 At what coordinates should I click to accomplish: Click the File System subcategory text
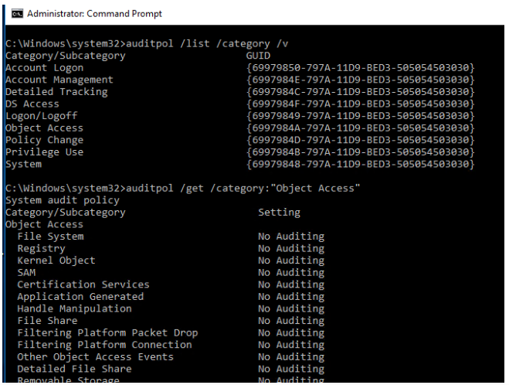pos(50,237)
